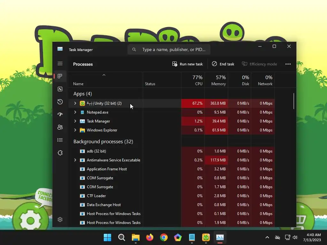
Task: Open the Details page in sidebar
Action: tap(60, 140)
